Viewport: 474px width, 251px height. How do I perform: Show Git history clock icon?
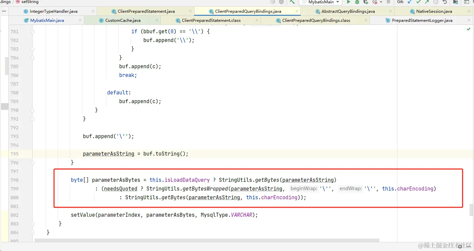[x=436, y=2]
